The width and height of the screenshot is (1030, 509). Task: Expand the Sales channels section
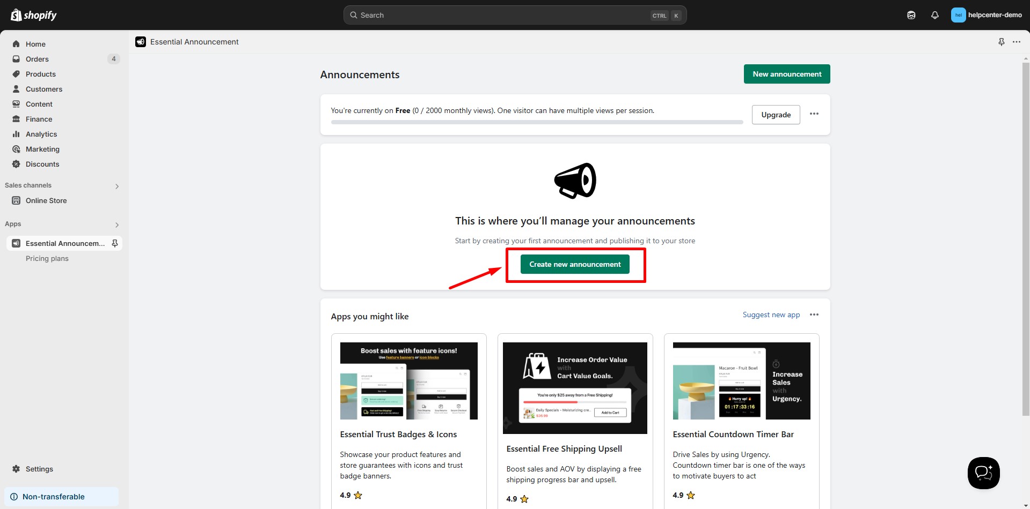[117, 186]
